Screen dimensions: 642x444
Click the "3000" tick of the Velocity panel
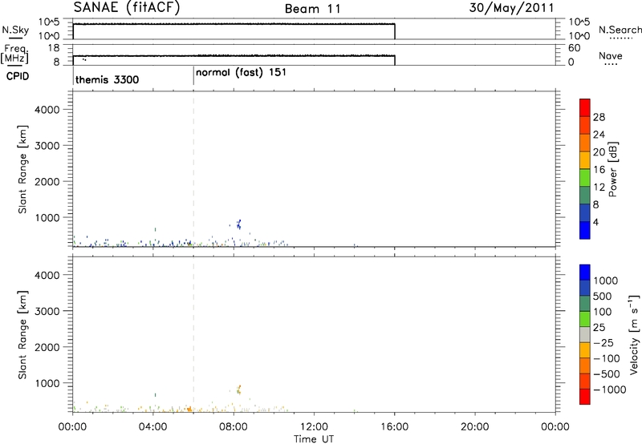pyautogui.click(x=47, y=311)
